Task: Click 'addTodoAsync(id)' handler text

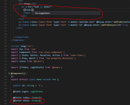Action: [x=111, y=25]
